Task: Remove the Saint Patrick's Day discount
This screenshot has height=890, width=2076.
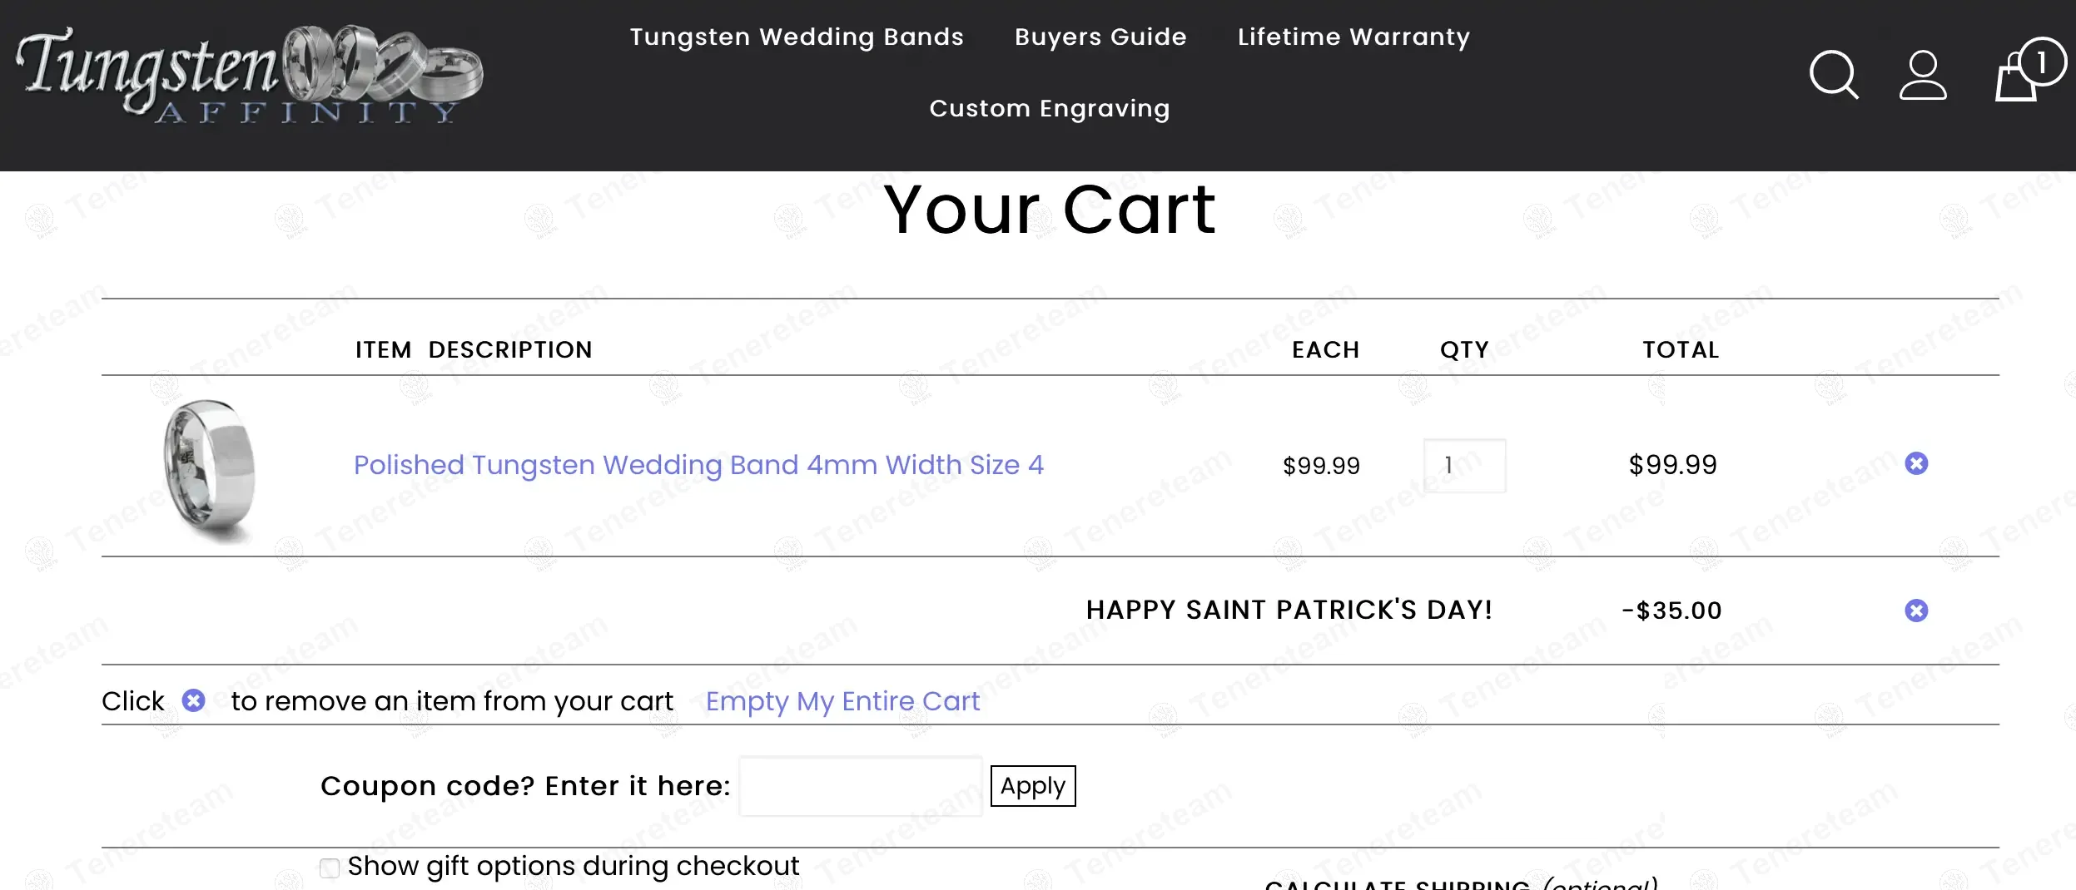Action: point(1916,611)
